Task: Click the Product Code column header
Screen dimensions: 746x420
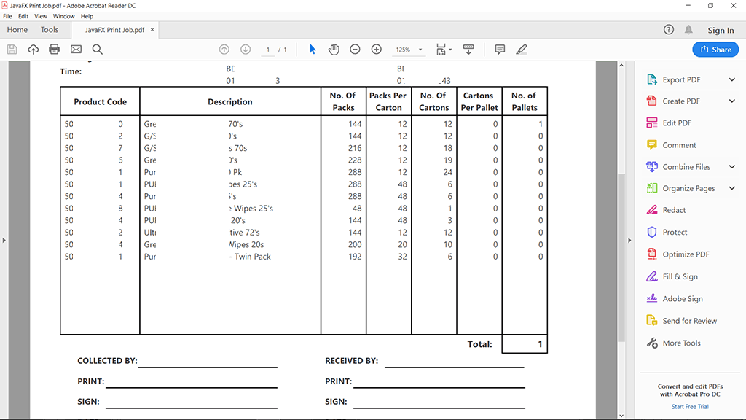Action: tap(100, 101)
